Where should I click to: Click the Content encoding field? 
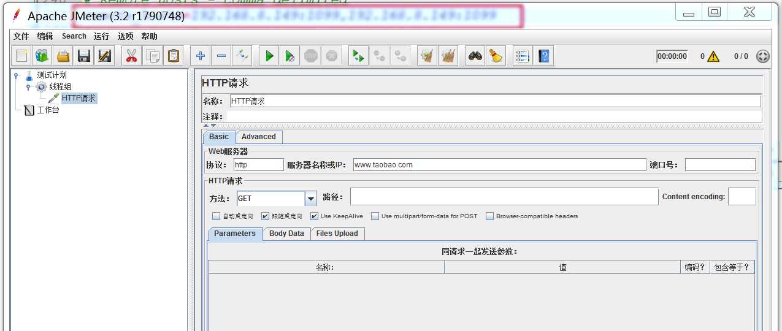(742, 197)
